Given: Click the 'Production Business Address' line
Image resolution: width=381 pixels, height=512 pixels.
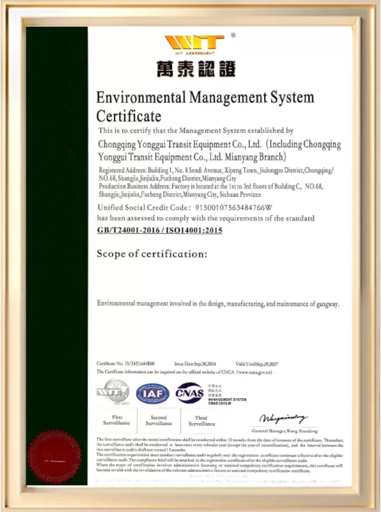Looking at the screenshot, I should (211, 186).
